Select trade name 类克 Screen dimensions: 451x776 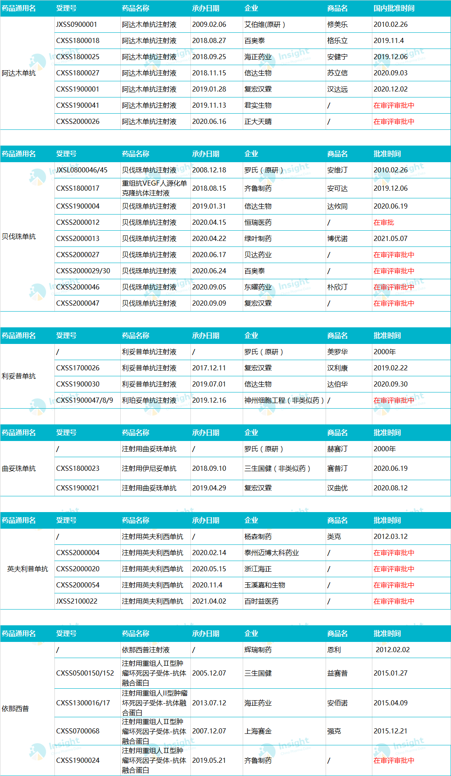click(x=334, y=537)
